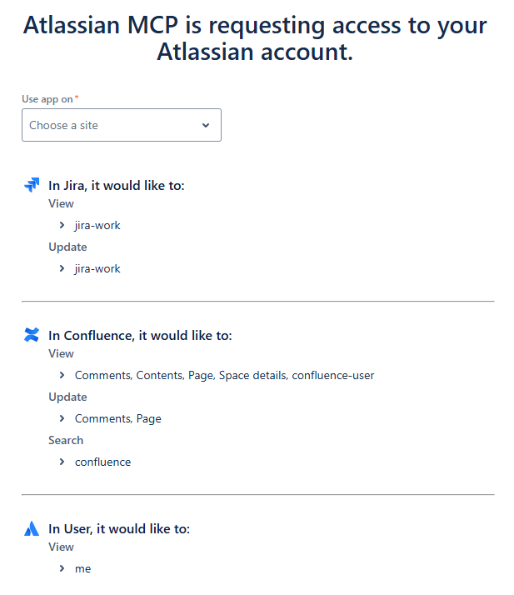Click "jira-work" text under Jira View
The width and height of the screenshot is (514, 595).
97,225
